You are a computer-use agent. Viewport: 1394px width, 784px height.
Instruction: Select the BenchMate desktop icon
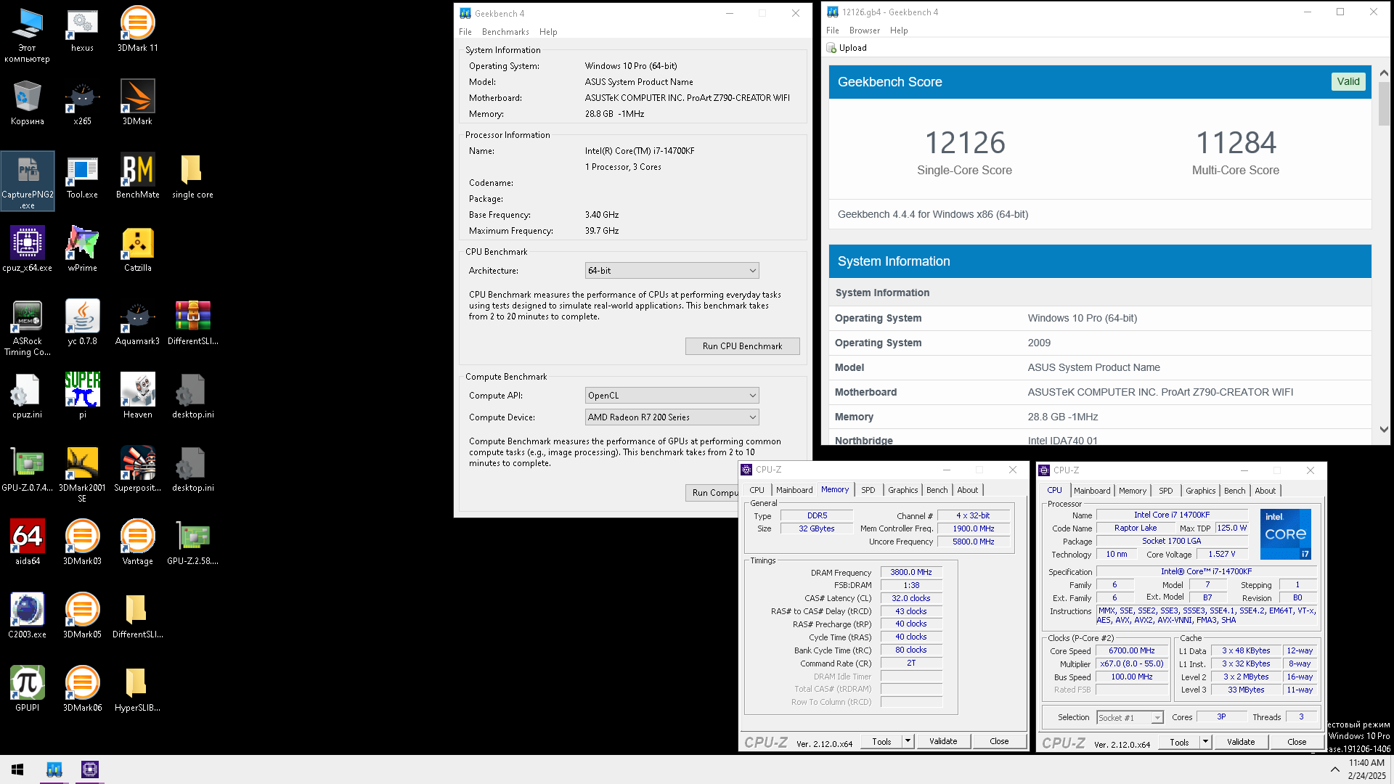(137, 176)
